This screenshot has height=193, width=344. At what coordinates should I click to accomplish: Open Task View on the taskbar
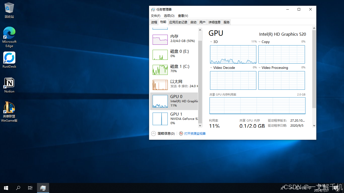point(30,188)
